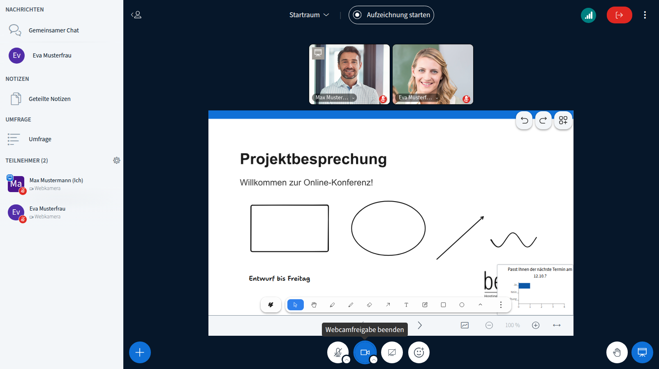Select the rectangle shape tool

tap(443, 305)
